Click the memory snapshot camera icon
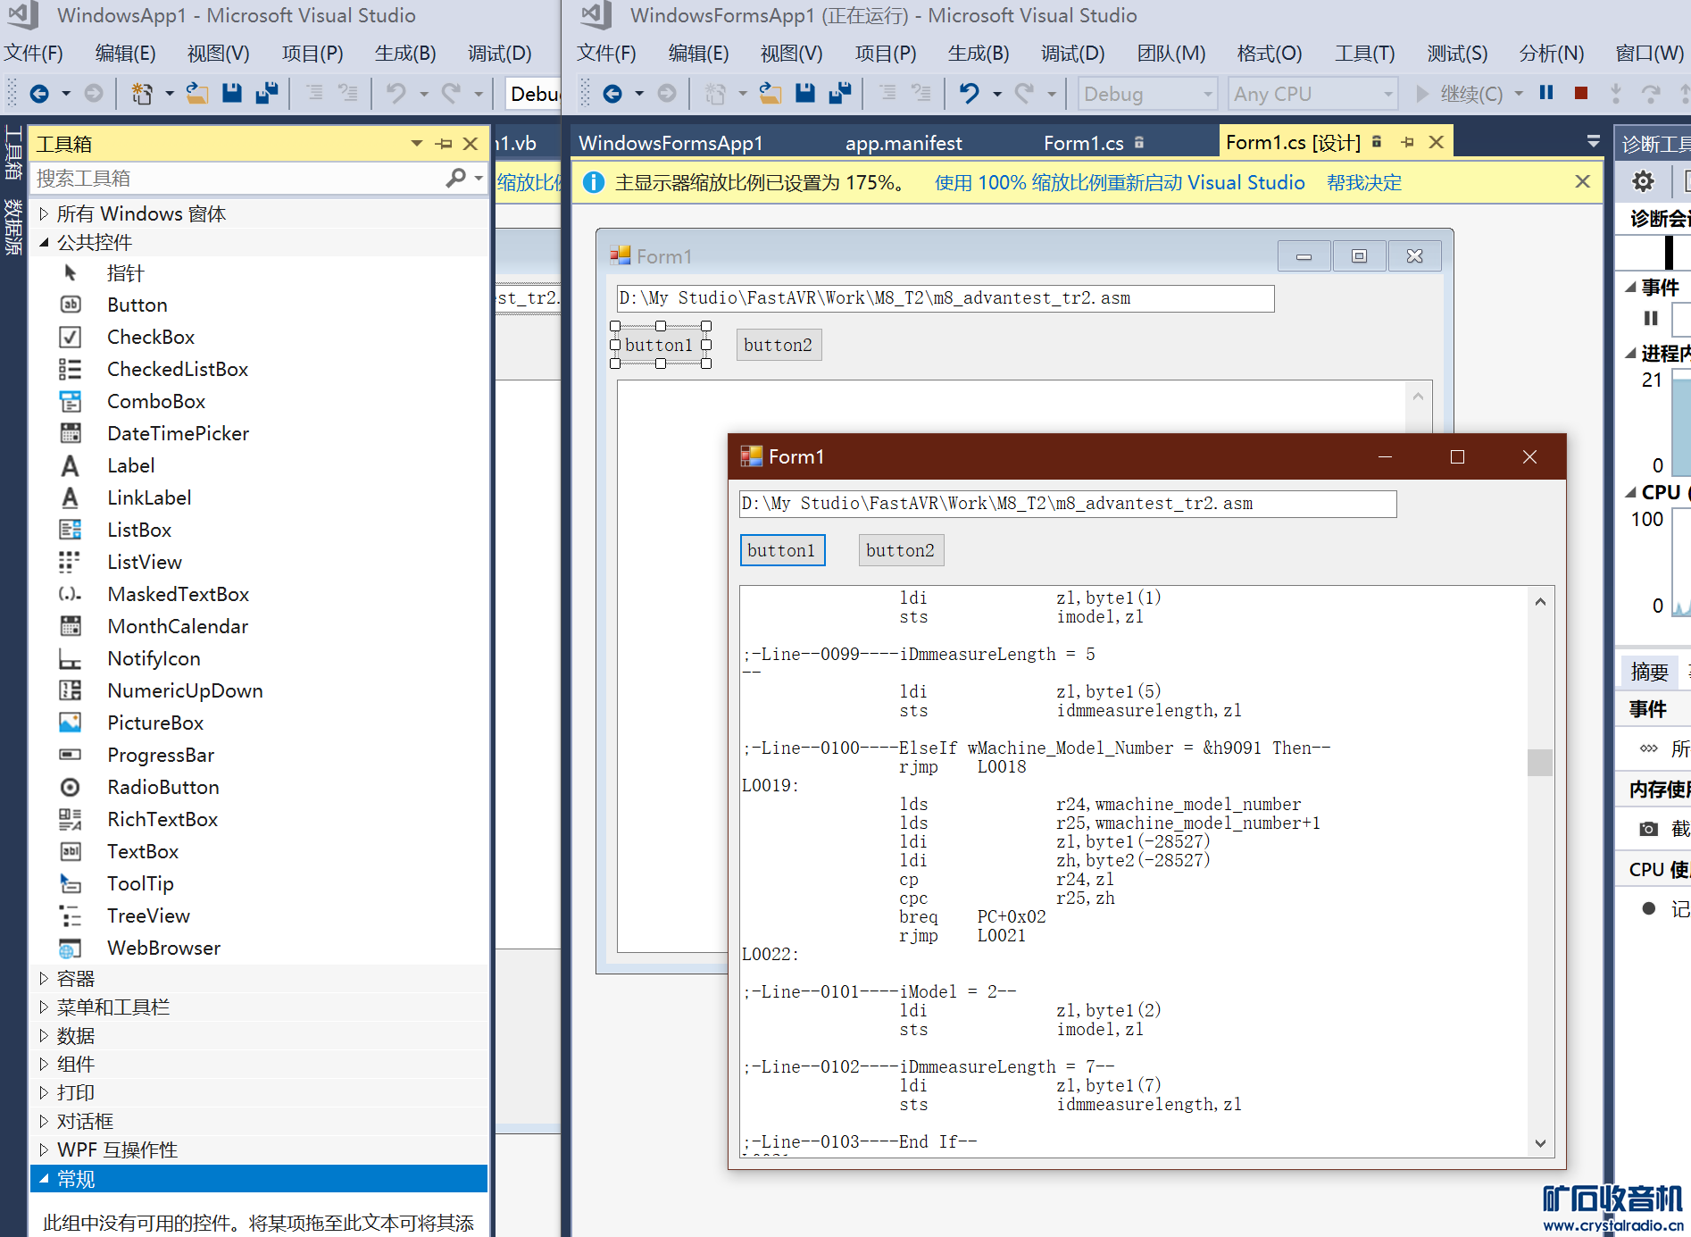Screen dimensions: 1691x1237 pyautogui.click(x=1648, y=829)
